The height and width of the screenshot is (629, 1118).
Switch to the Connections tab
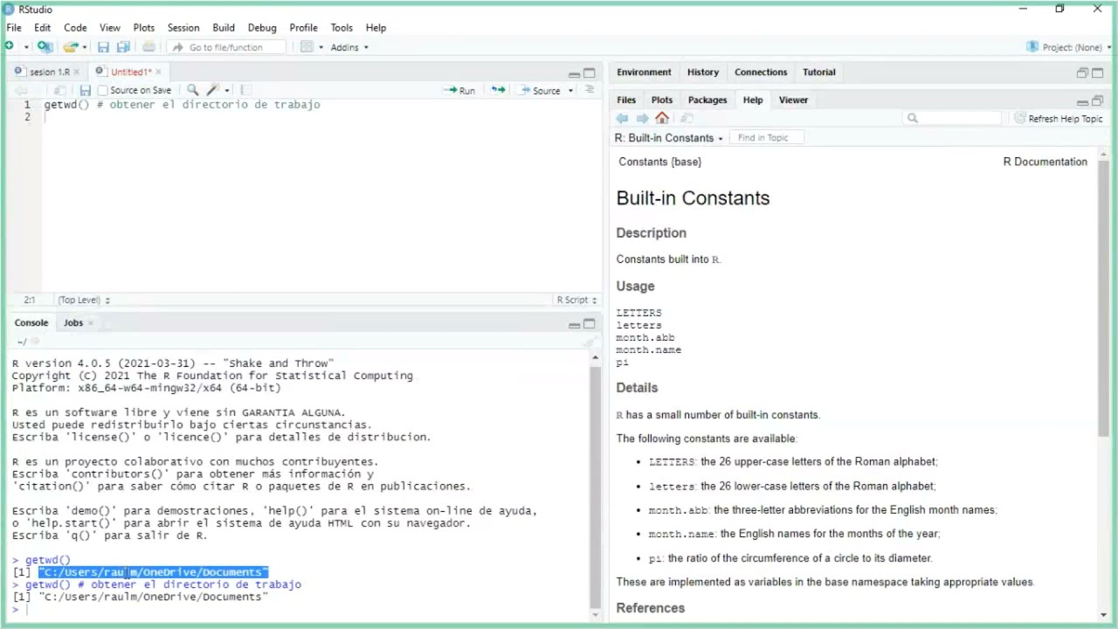[x=761, y=72]
